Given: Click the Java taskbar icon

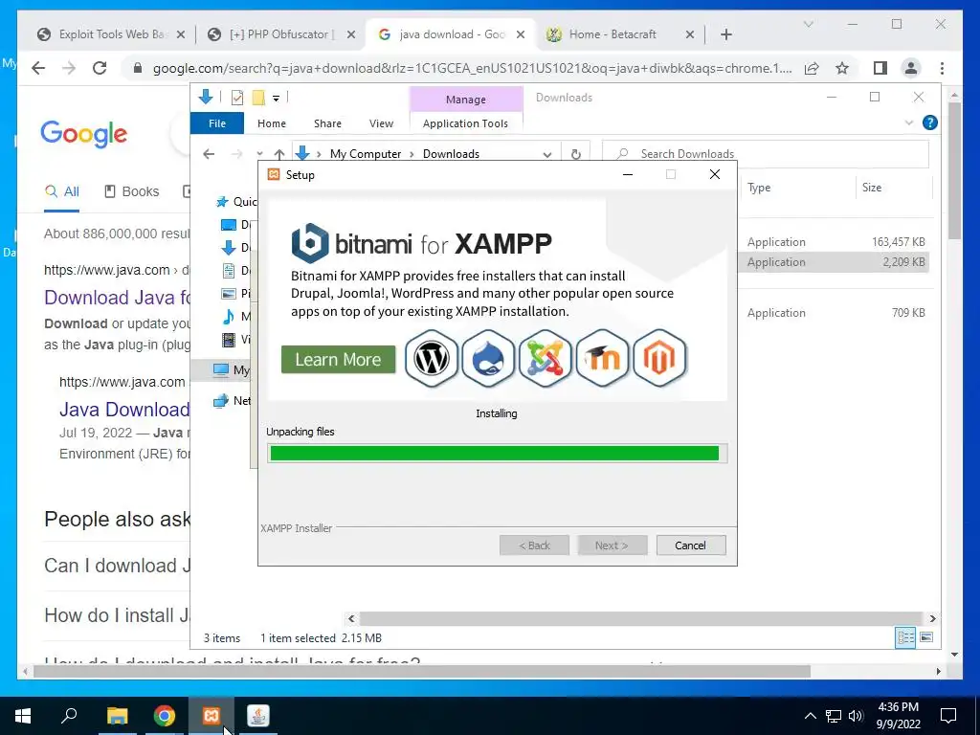Looking at the screenshot, I should pyautogui.click(x=258, y=716).
